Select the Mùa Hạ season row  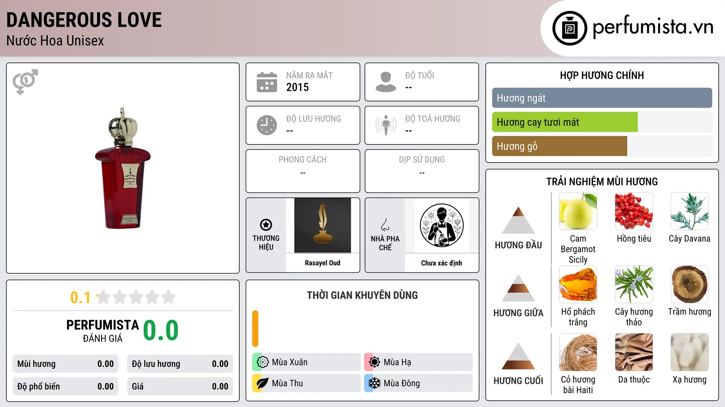point(418,362)
